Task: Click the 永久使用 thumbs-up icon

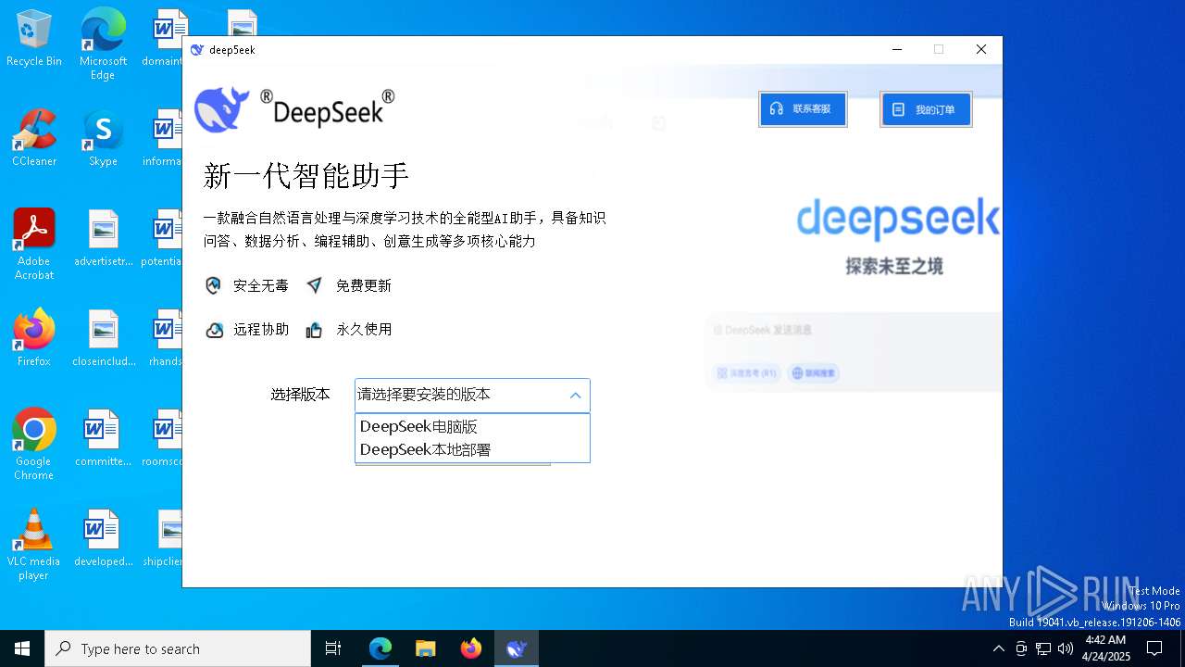Action: point(315,330)
